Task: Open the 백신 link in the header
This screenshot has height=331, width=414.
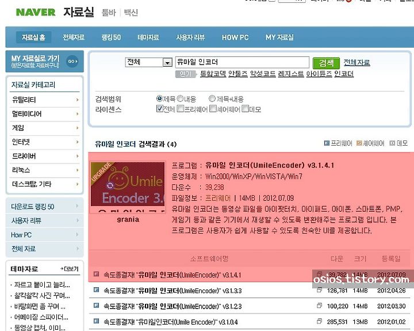Action: (131, 13)
